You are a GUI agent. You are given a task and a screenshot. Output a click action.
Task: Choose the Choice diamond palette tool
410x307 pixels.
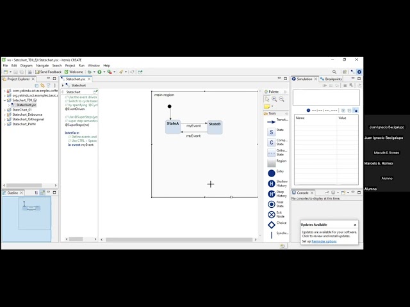[277, 224]
